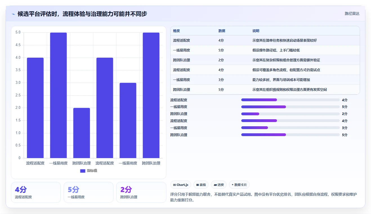Open the 5分 一线易用度 data card
Screen dimensions: 371x214
tap(88, 192)
